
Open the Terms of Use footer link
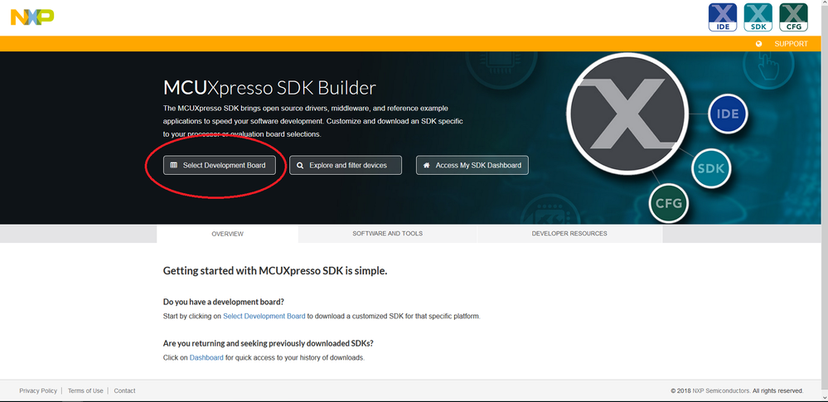tap(85, 391)
